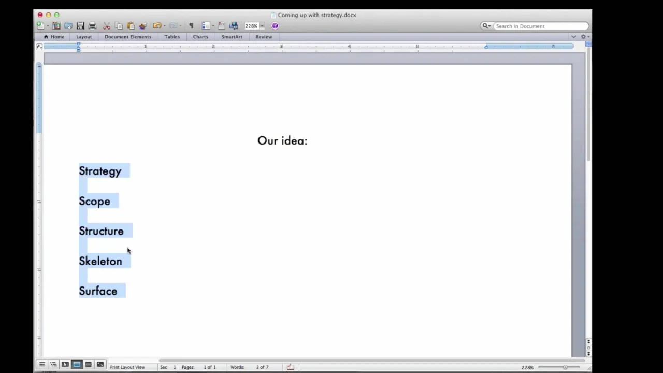
Task: Open the New Document dropdown arrow
Action: tap(47, 26)
